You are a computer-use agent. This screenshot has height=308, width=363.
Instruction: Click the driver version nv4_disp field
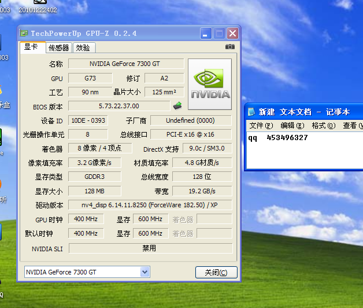point(150,205)
